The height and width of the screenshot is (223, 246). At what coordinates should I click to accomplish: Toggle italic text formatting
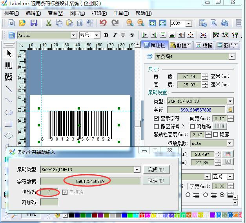click(x=115, y=35)
